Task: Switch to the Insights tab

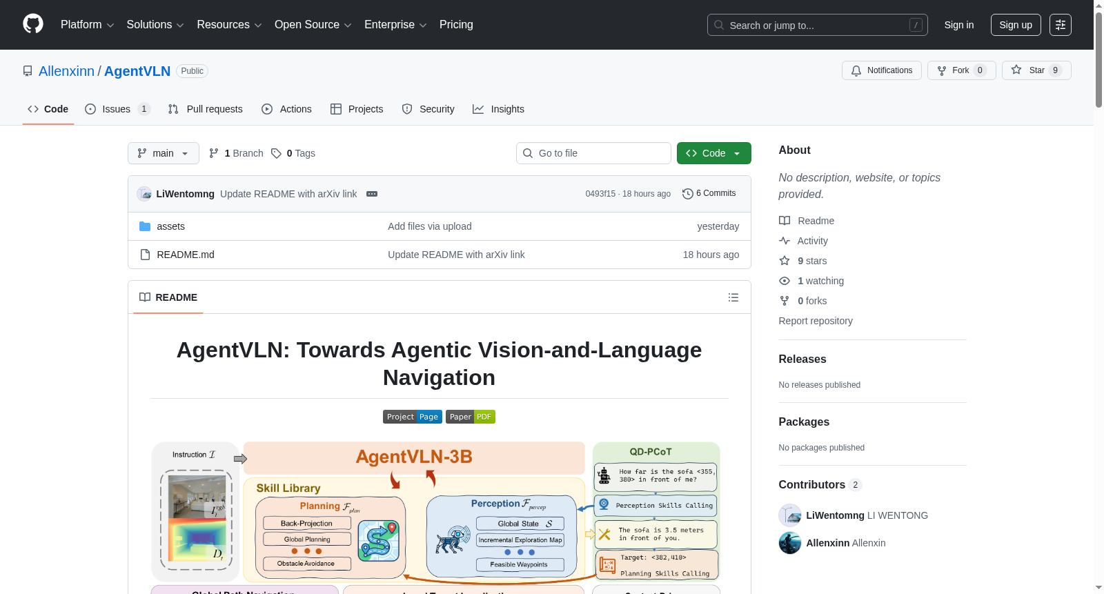Action: (498, 109)
